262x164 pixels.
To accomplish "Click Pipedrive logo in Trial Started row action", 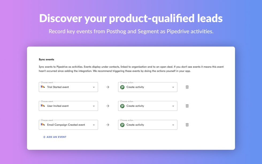I will pos(122,87).
